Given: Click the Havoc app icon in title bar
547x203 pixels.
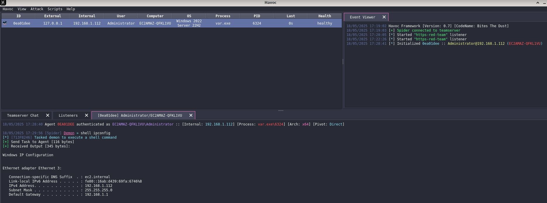Looking at the screenshot, I should point(3,3).
